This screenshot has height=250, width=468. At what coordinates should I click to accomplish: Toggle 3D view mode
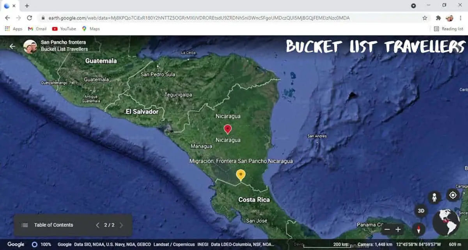point(421,211)
